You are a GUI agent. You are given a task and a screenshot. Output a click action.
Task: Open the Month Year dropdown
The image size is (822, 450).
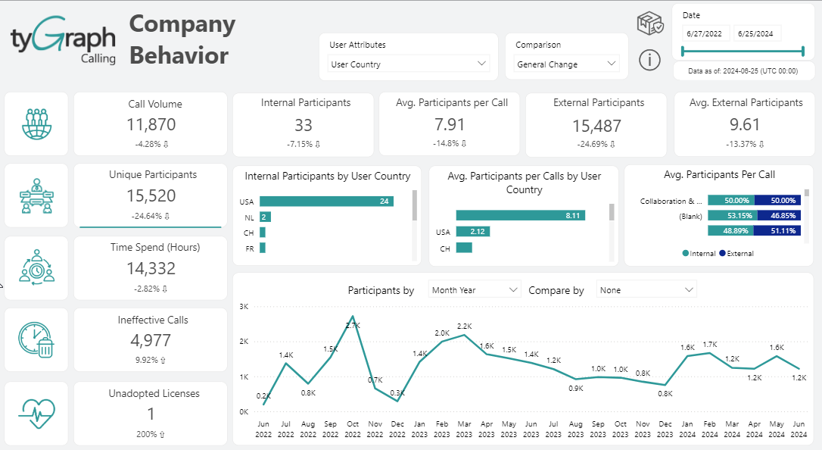(475, 290)
